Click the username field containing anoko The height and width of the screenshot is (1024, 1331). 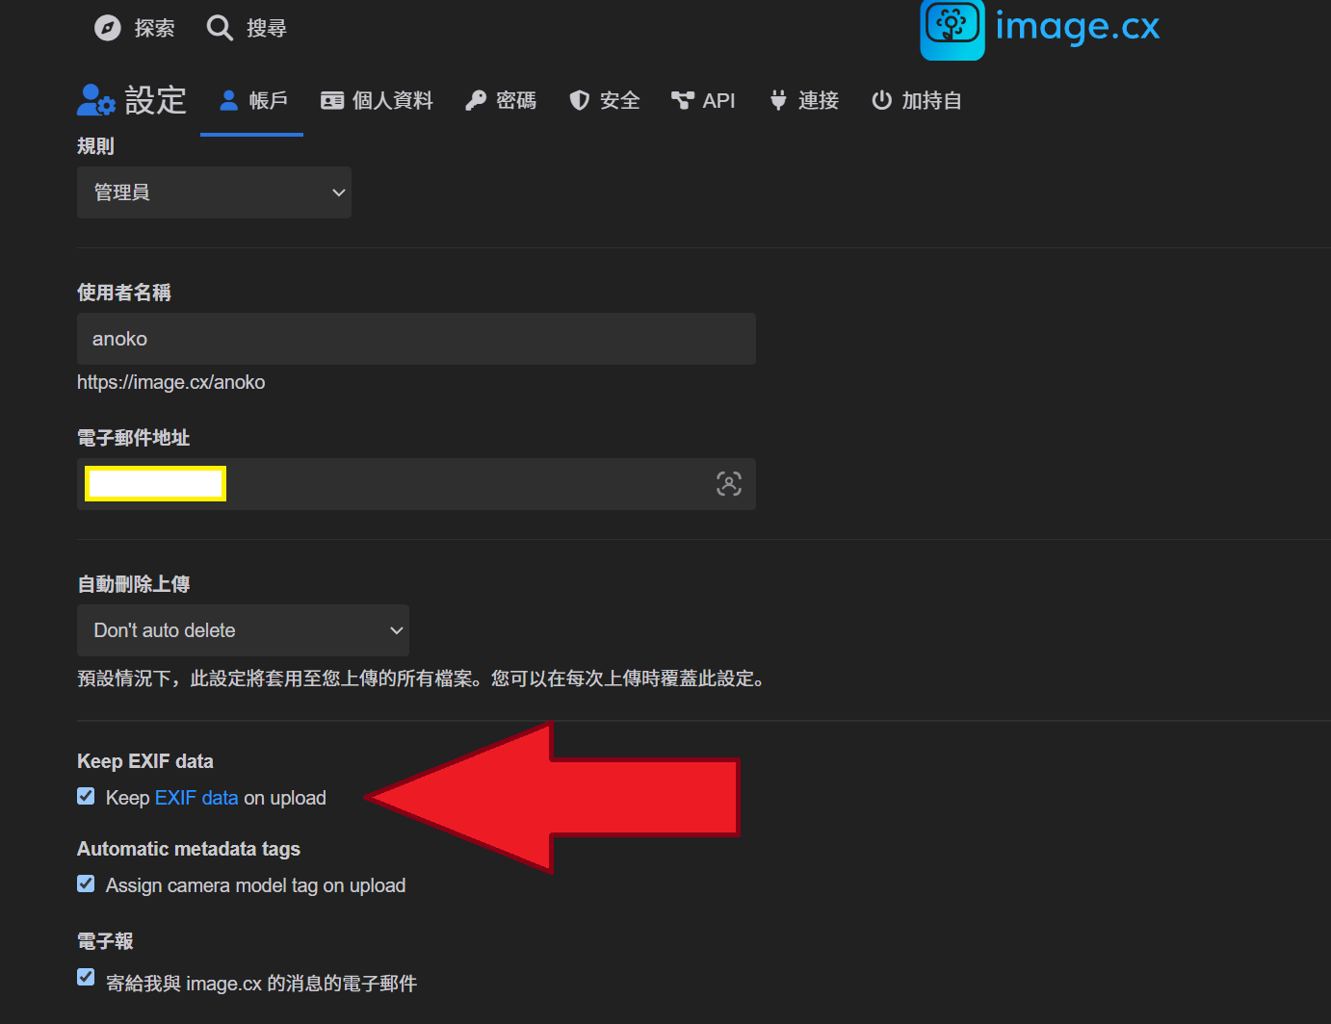coord(416,339)
